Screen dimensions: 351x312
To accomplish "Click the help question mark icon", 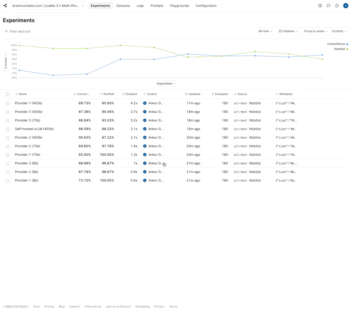I will click(x=337, y=6).
